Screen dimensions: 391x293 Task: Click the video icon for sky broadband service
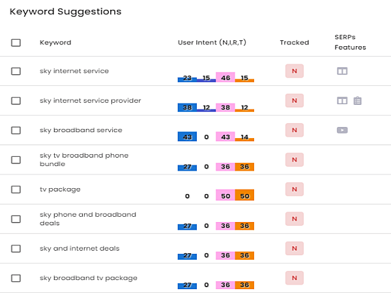(x=342, y=130)
